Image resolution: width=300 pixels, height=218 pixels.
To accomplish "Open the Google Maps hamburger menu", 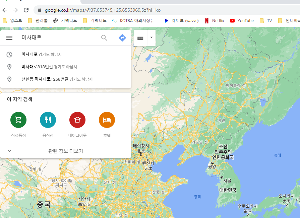I will [9, 38].
